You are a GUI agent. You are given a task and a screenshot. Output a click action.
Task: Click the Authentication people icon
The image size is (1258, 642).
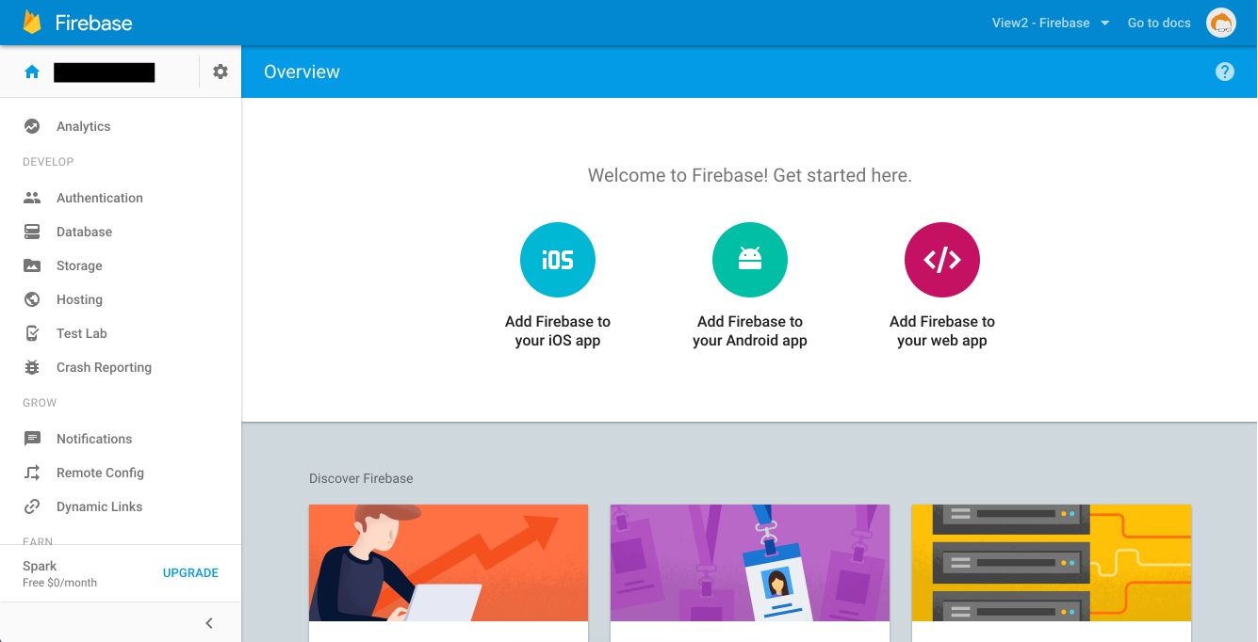tap(32, 198)
